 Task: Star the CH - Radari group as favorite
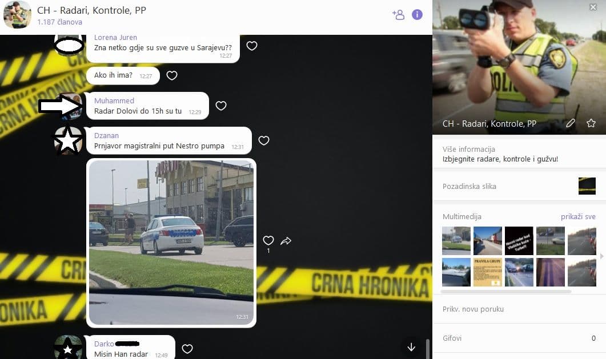(x=591, y=123)
